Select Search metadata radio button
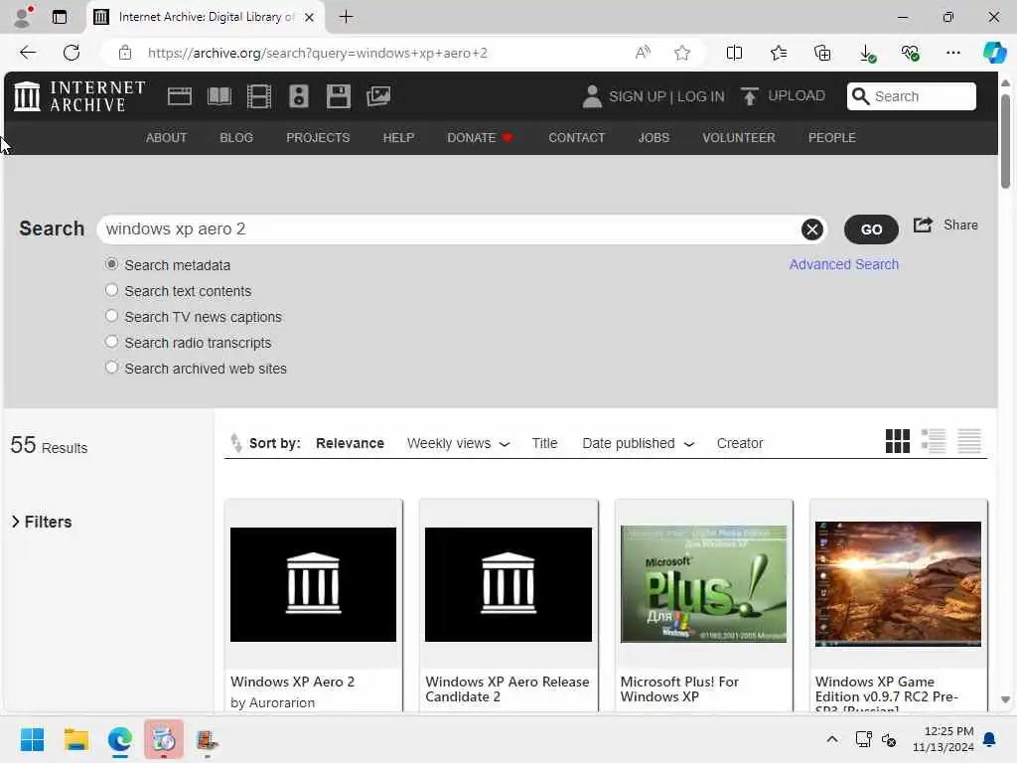This screenshot has height=763, width=1017. click(111, 264)
